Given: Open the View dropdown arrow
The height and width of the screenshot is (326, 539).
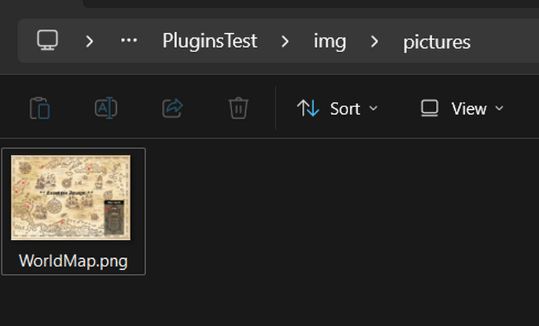Looking at the screenshot, I should point(500,108).
